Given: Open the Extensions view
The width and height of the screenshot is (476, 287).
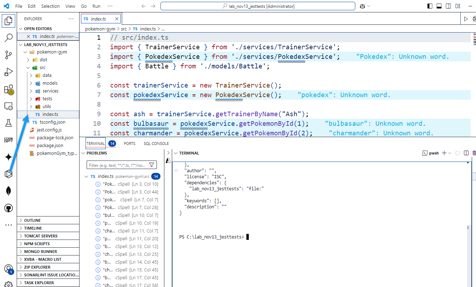Looking at the screenshot, I should [8, 90].
